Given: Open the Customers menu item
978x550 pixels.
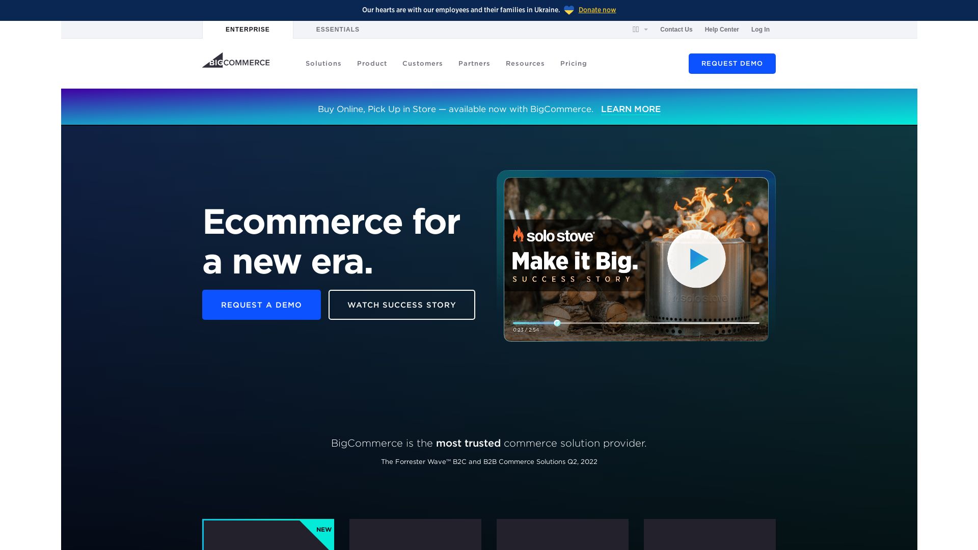Looking at the screenshot, I should click(x=422, y=63).
